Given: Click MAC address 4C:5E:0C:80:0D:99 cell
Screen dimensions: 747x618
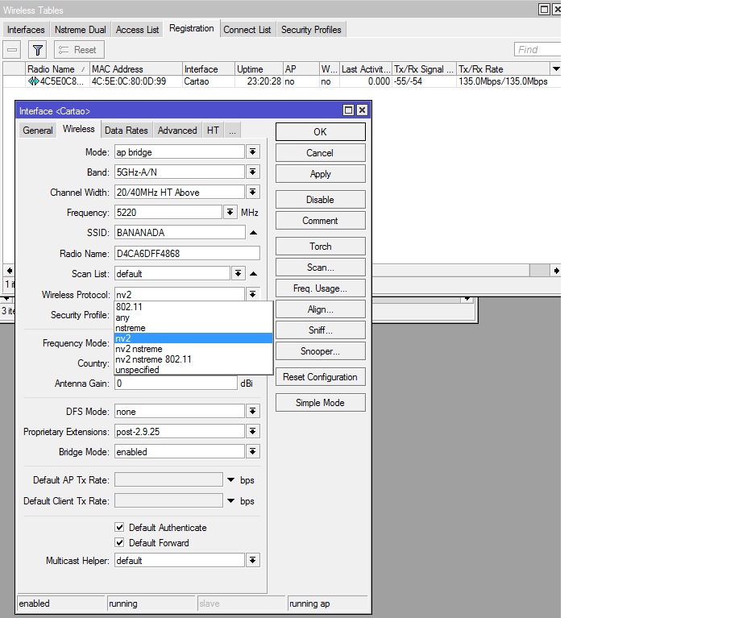Looking at the screenshot, I should (129, 81).
